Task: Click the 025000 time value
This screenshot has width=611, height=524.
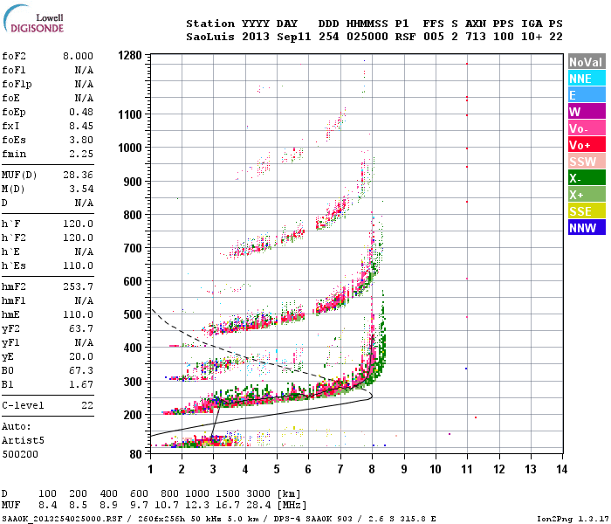Action: pyautogui.click(x=367, y=37)
